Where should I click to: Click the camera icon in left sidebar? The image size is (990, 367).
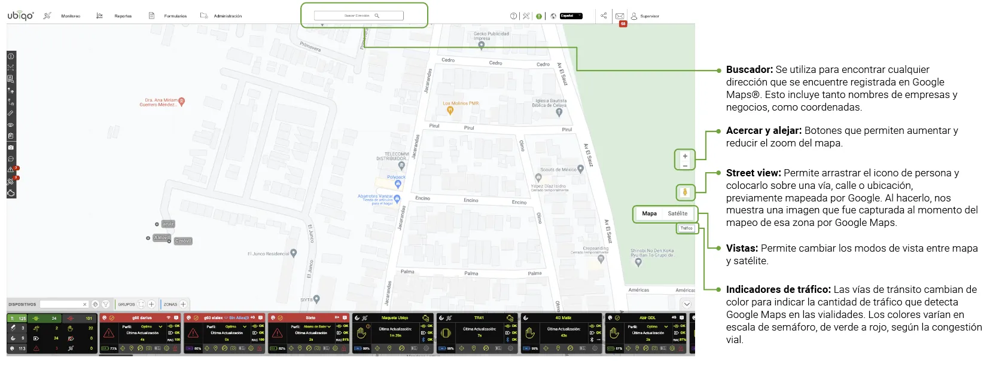[x=11, y=147]
